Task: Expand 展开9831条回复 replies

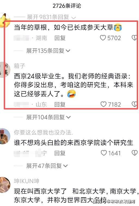Action: coord(51,17)
